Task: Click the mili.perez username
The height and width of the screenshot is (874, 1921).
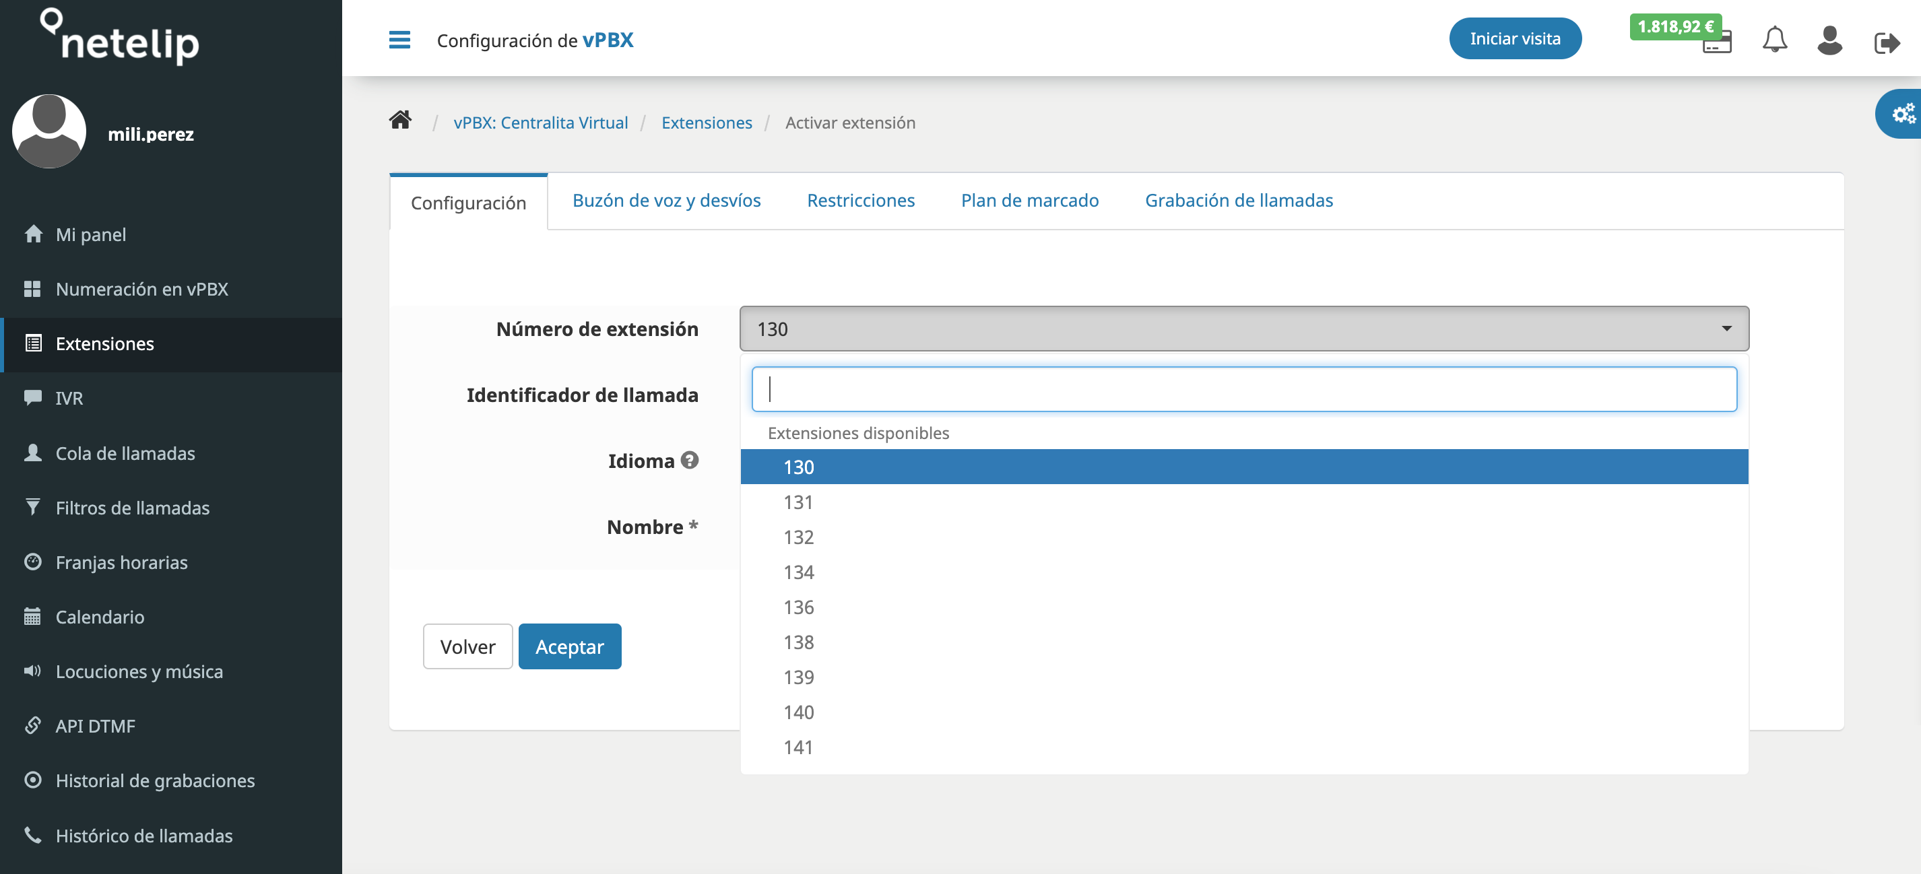Action: pos(151,133)
